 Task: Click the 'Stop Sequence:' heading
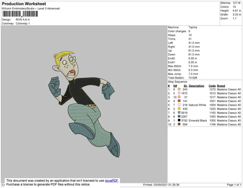[178, 82]
